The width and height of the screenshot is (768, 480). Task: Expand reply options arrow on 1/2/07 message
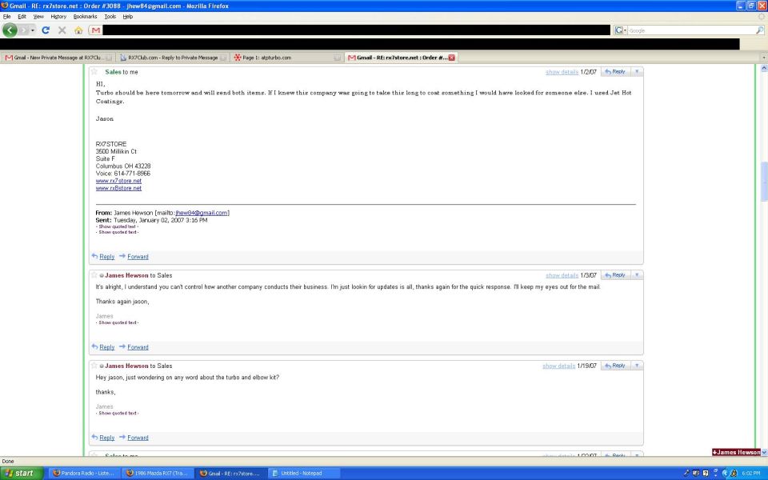click(x=637, y=72)
